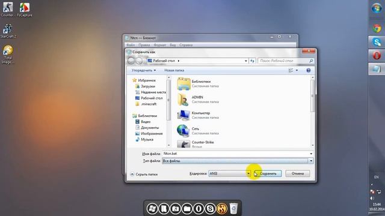385x216 pixels.
Task: Open Вид menu in Notepad window
Action: pyautogui.click(x=173, y=45)
